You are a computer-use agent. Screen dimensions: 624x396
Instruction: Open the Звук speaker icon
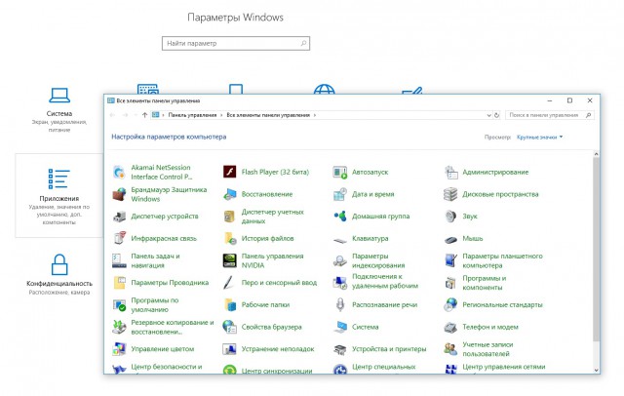point(450,217)
